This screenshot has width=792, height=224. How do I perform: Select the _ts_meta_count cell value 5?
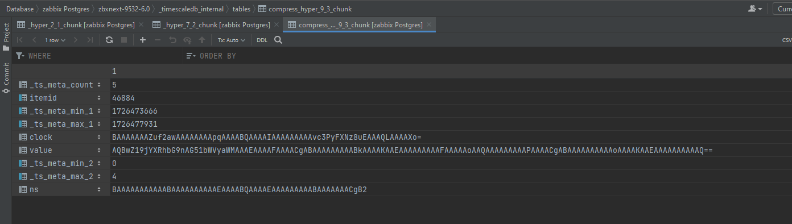(451, 85)
